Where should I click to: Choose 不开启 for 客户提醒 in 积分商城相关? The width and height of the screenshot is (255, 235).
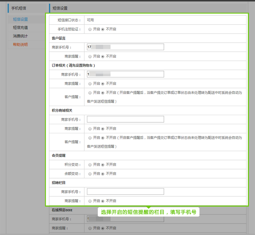tap(103, 138)
